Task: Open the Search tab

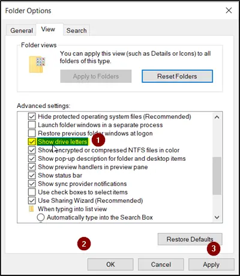Action: coord(76,31)
